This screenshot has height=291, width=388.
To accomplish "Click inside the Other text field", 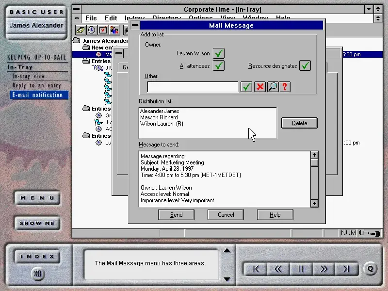I will [193, 87].
